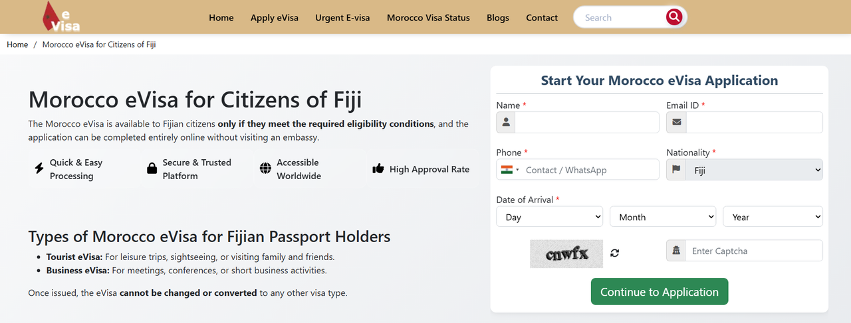
Task: Follow the Home breadcrumb link
Action: pos(17,44)
